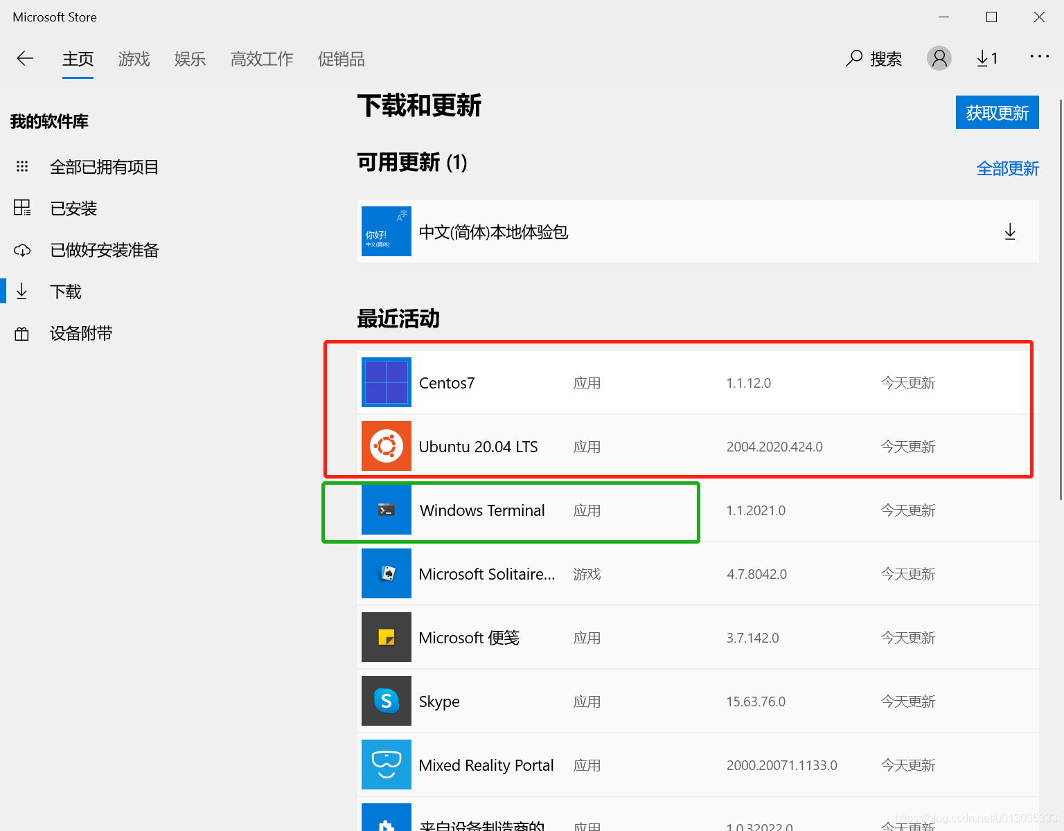
Task: Switch to the 游戏 tab
Action: coord(134,59)
